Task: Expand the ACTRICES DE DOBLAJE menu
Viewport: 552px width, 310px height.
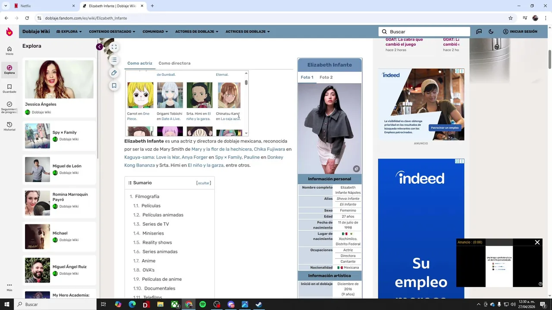Action: 248,31
